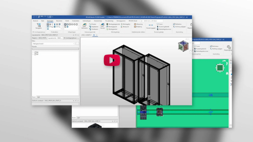This screenshot has height=142, width=253.
Task: Play the video with the red YouTube button
Action: [112, 60]
